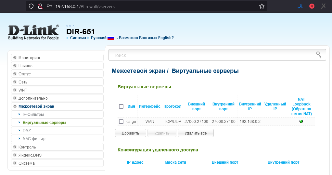Bookmark this page with the star icon
This screenshot has width=332, height=175.
pos(262,6)
